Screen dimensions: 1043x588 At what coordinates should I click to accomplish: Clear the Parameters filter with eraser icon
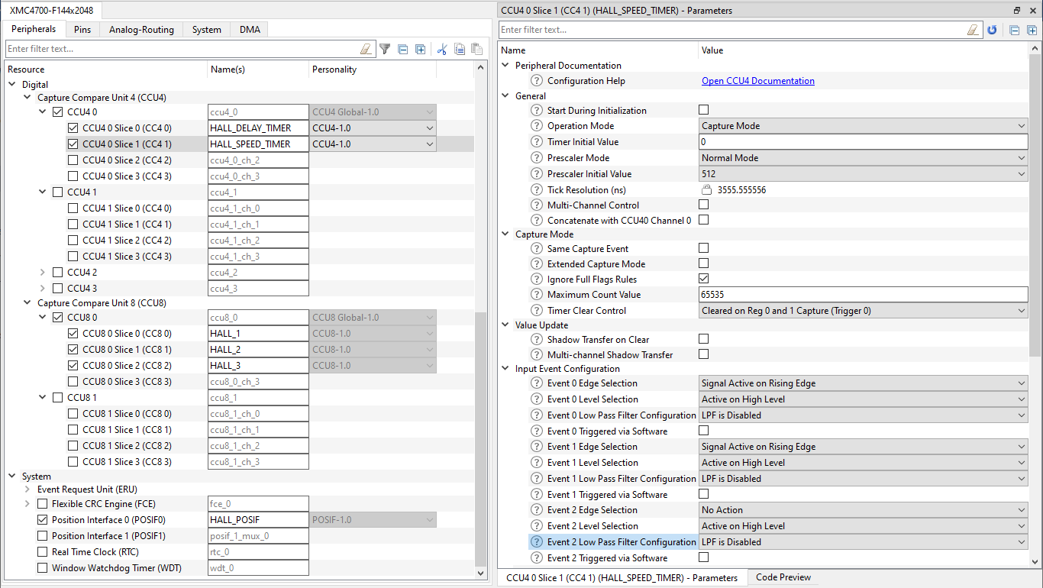click(973, 30)
